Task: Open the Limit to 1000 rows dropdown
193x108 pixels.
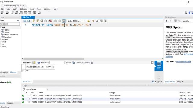Action: tap(76, 21)
